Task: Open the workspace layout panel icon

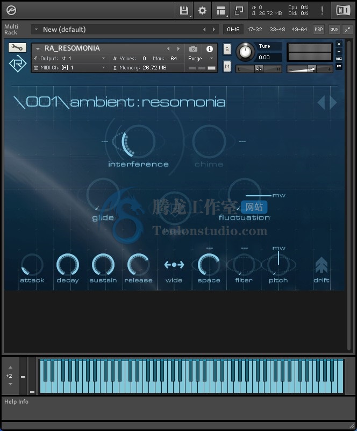Action: point(220,10)
